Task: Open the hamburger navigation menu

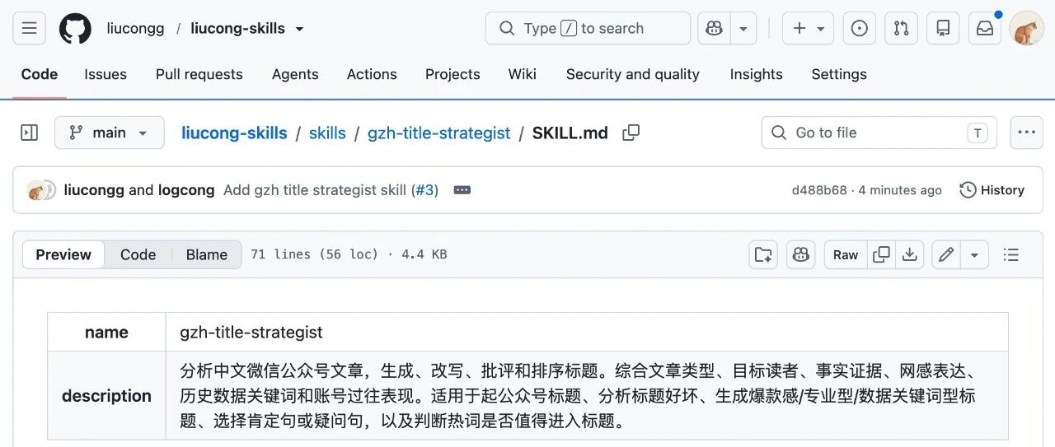Action: click(29, 28)
